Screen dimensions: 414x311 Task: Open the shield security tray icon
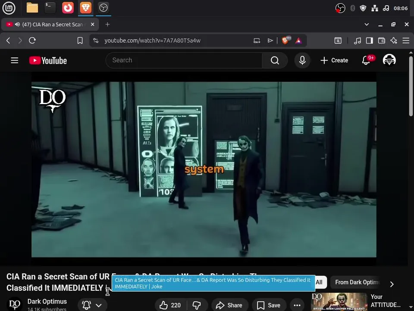click(x=363, y=8)
